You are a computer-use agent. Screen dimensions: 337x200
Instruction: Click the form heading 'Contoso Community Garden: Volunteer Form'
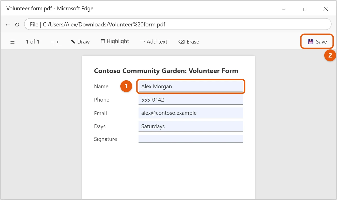(x=166, y=71)
